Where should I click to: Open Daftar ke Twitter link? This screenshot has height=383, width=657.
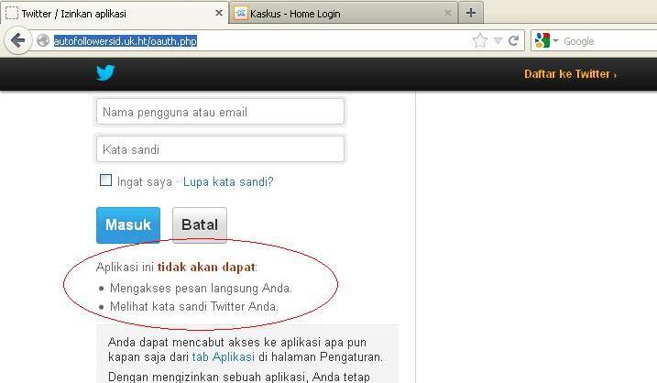[x=570, y=74]
